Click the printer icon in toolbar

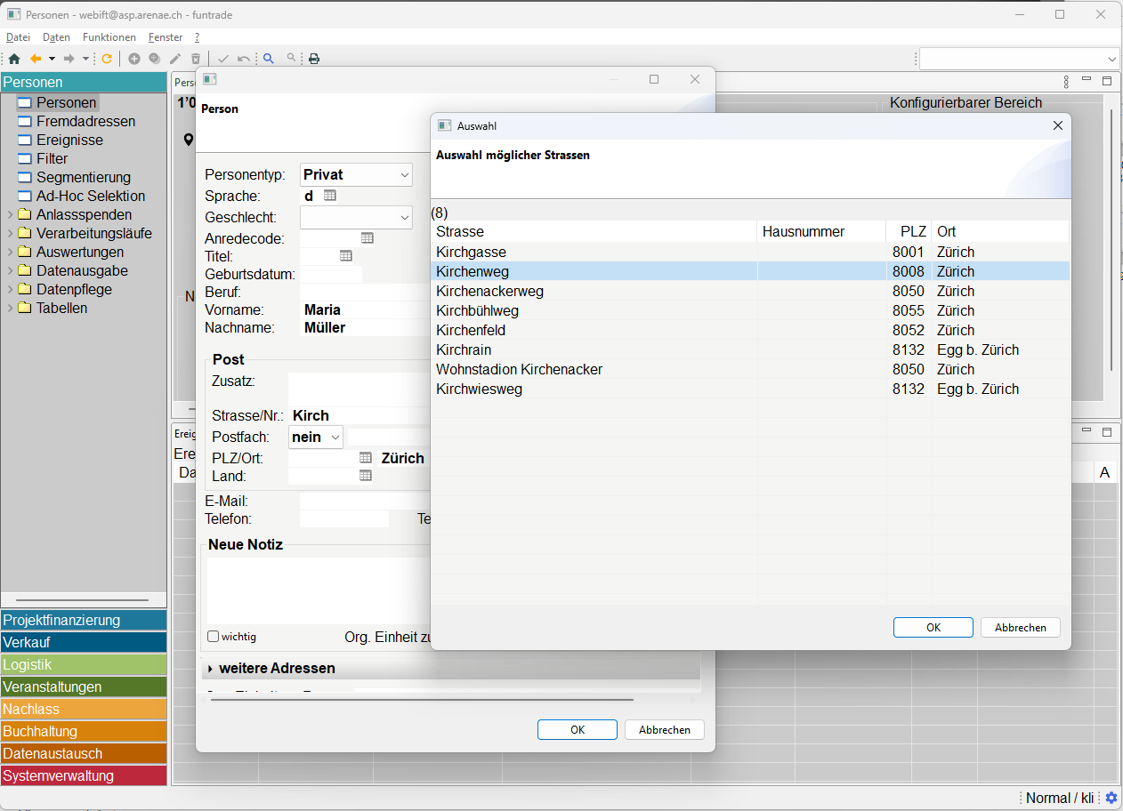314,59
